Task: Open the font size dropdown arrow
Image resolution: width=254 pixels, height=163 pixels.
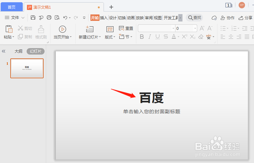Action: point(195,29)
